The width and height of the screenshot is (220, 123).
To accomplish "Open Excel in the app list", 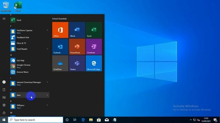I will (x=30, y=20).
